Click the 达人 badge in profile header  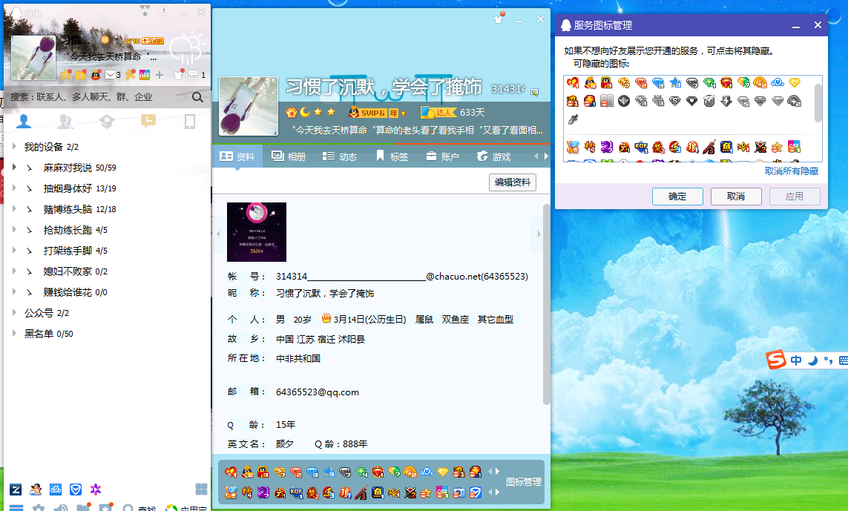pyautogui.click(x=438, y=113)
